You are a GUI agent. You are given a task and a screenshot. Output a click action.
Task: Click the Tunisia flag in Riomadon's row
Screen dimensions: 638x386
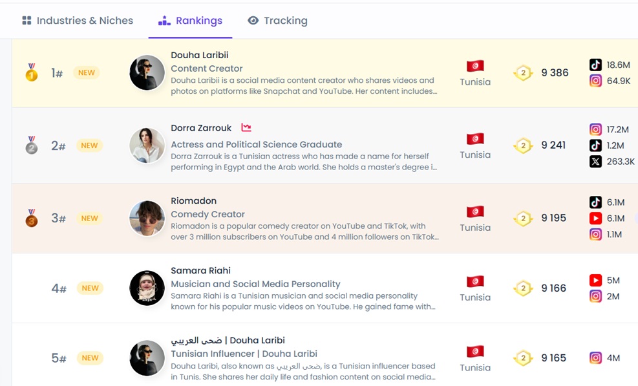pos(475,212)
